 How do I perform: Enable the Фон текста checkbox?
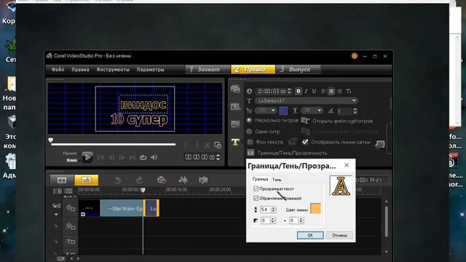[250, 142]
